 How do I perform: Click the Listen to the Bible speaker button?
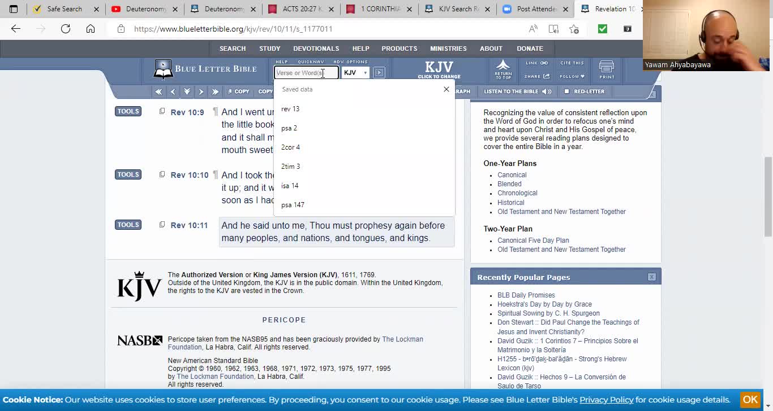click(518, 91)
